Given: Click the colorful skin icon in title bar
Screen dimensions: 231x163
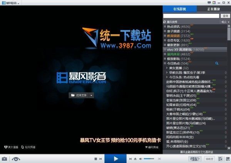Looking at the screenshot, I should pos(214,3).
